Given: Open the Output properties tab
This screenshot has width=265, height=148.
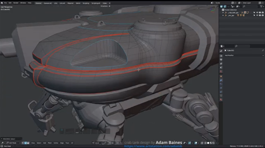Looking at the screenshot, I should (221, 60).
